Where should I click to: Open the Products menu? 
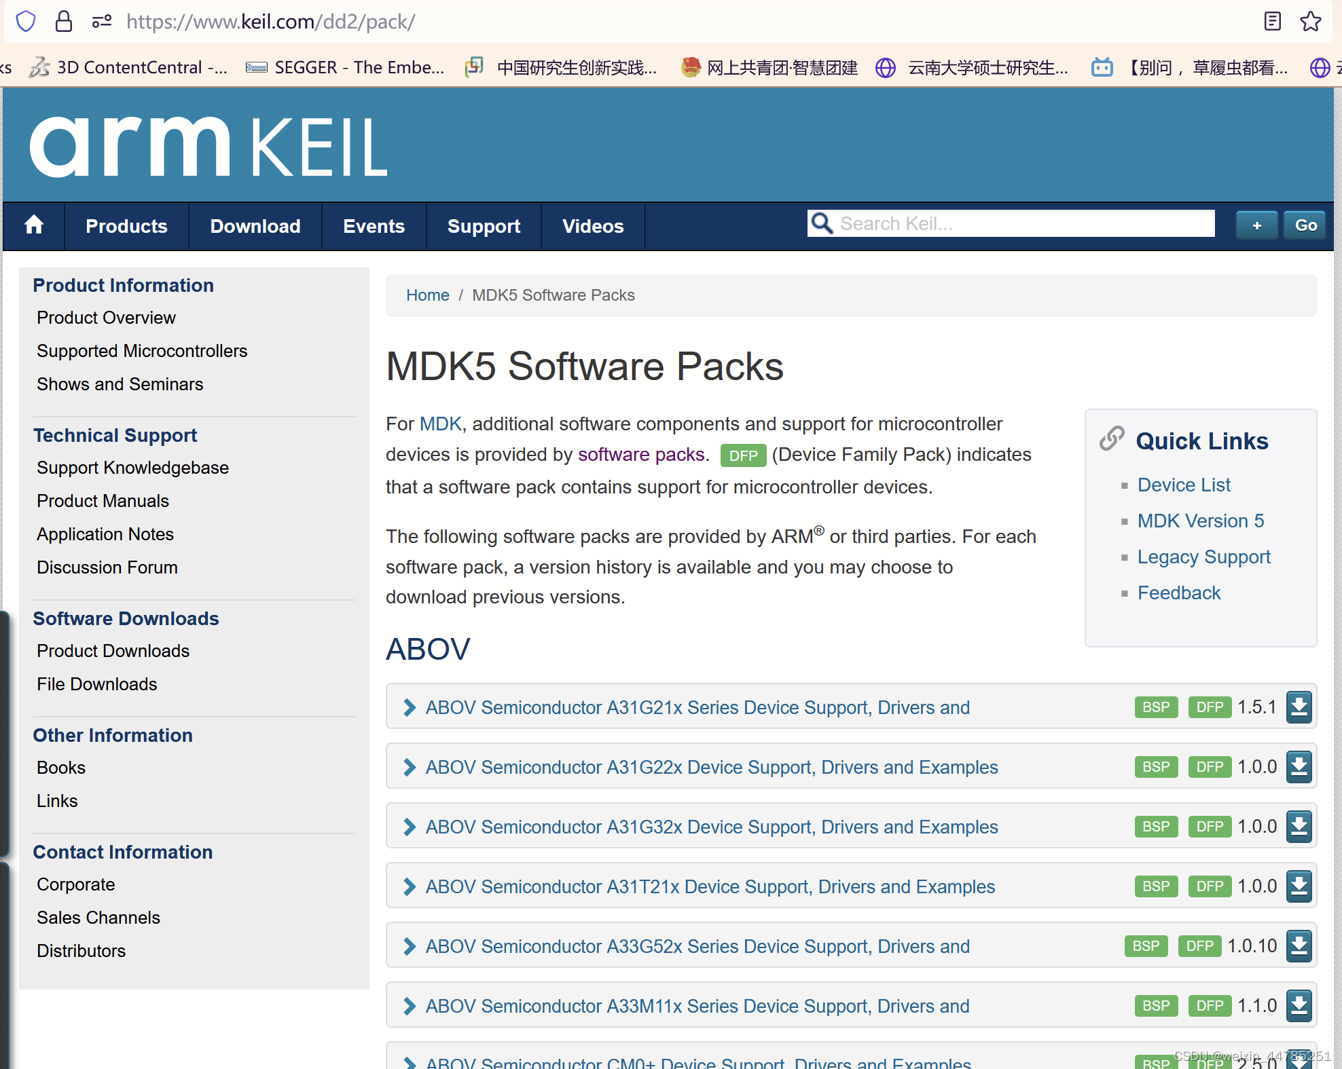click(126, 226)
